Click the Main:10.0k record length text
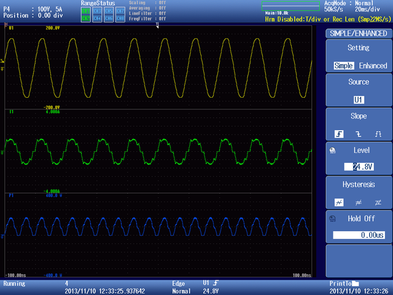 tap(277, 13)
